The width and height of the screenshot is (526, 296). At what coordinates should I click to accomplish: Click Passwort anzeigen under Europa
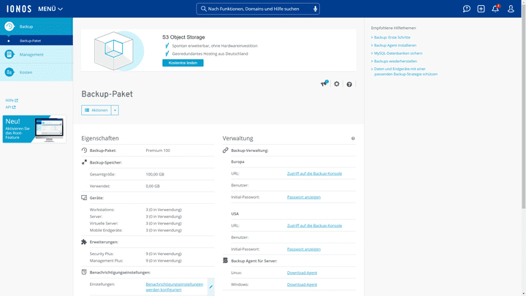pyautogui.click(x=303, y=197)
